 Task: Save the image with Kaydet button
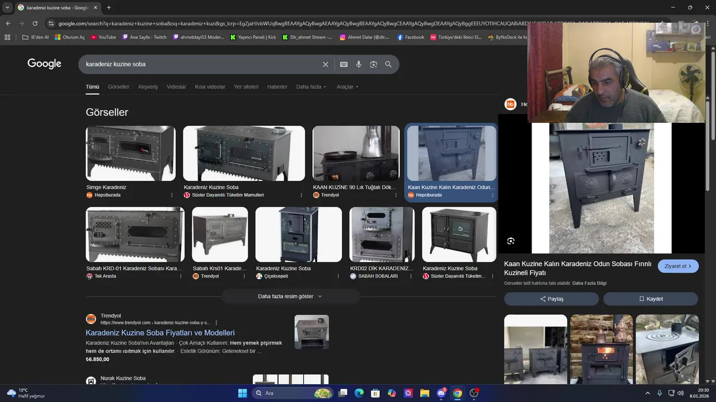pos(651,299)
